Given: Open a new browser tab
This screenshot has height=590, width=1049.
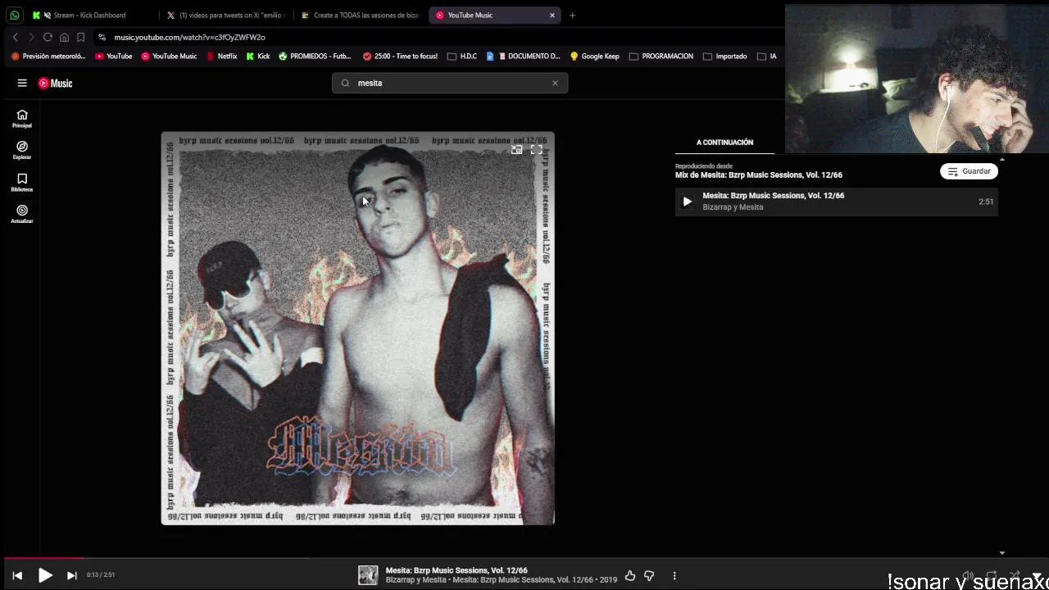Looking at the screenshot, I should click(x=572, y=15).
